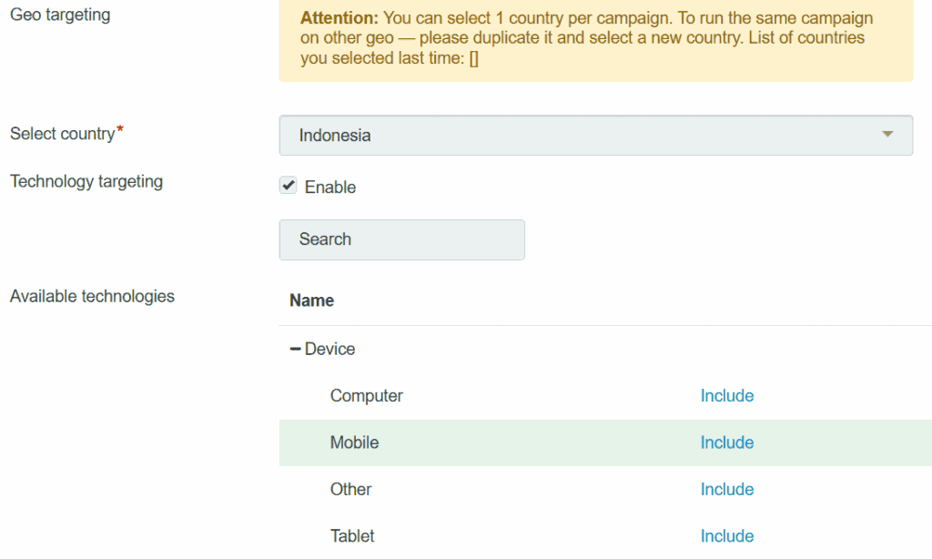Screen dimensions: 932x559
Task: Click the Device tree item label
Action: pyautogui.click(x=329, y=350)
